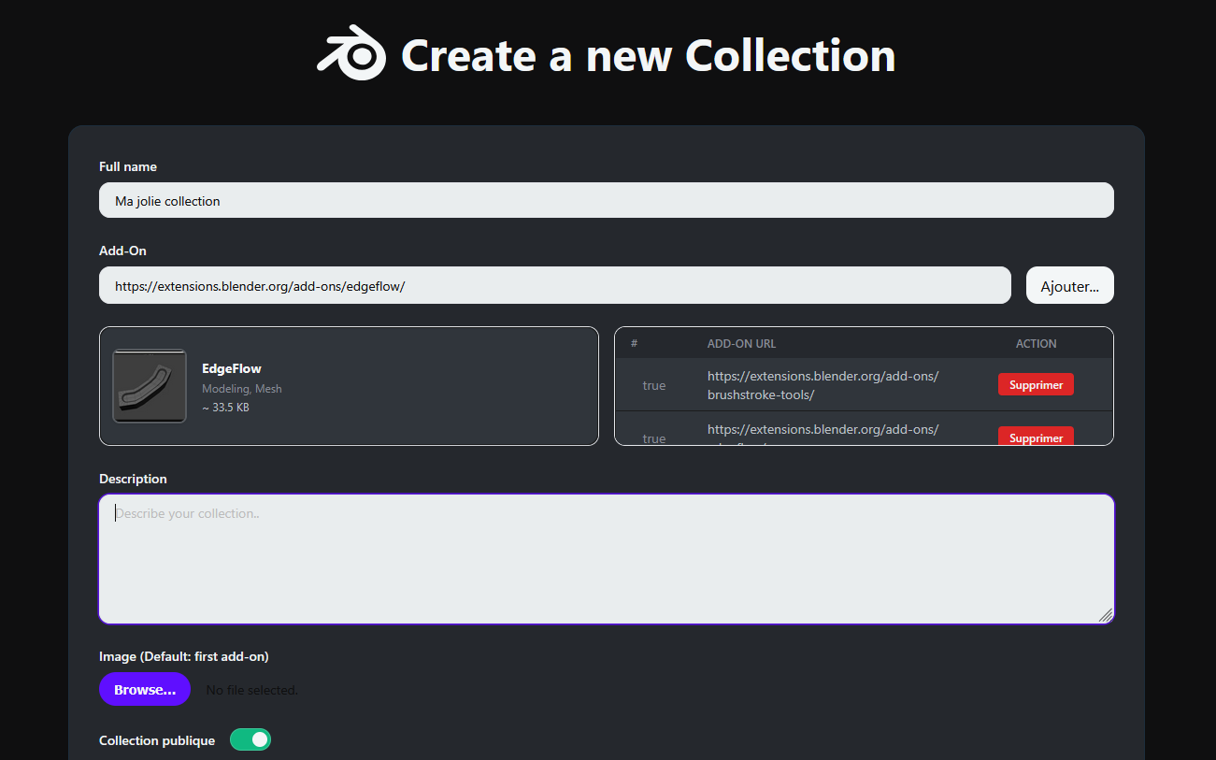Click the ACTION column header

(1036, 343)
